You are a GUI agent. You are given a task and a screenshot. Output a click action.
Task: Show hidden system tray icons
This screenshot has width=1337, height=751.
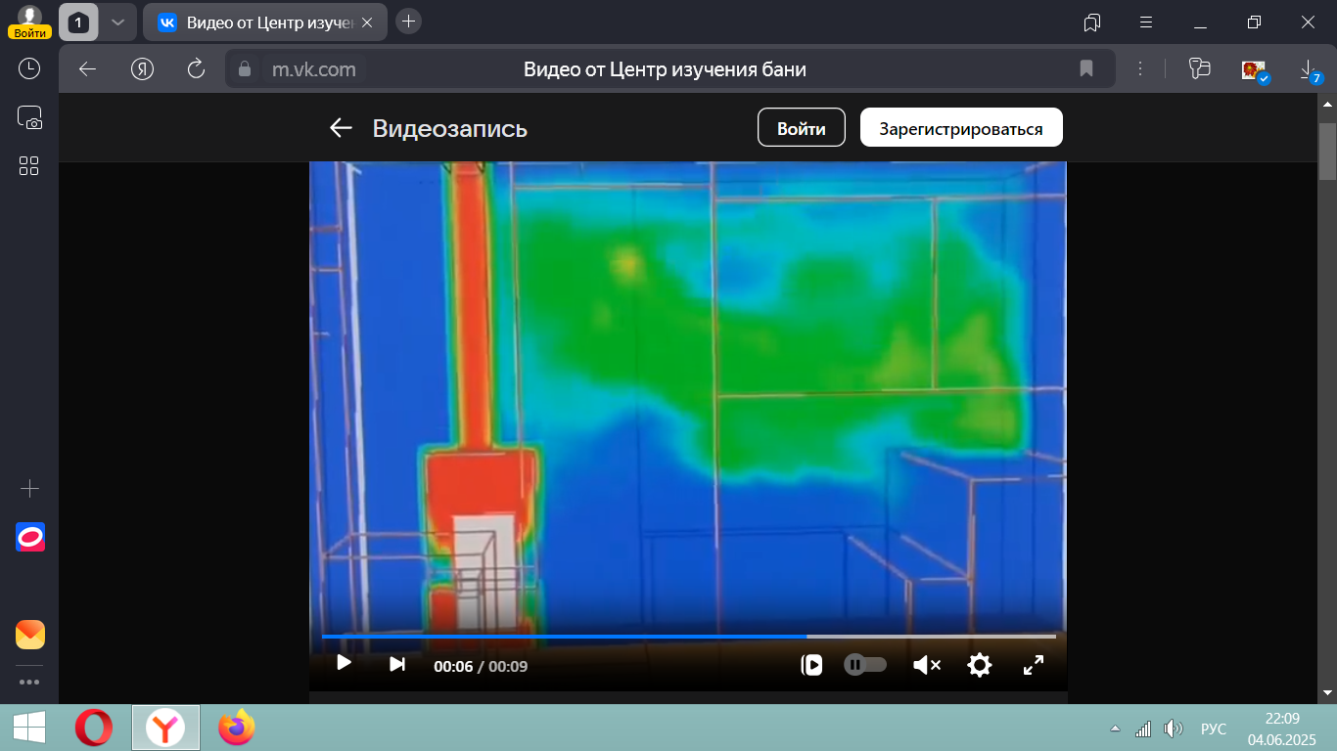(1114, 729)
